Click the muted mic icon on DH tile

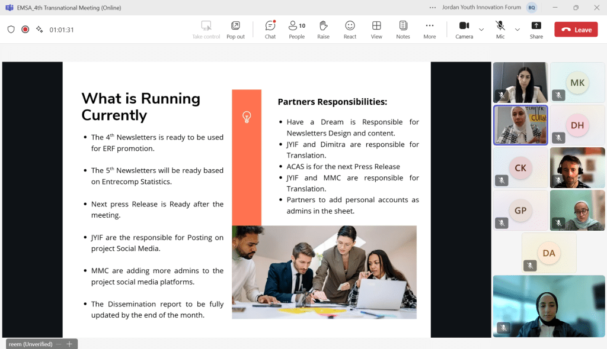tap(558, 138)
